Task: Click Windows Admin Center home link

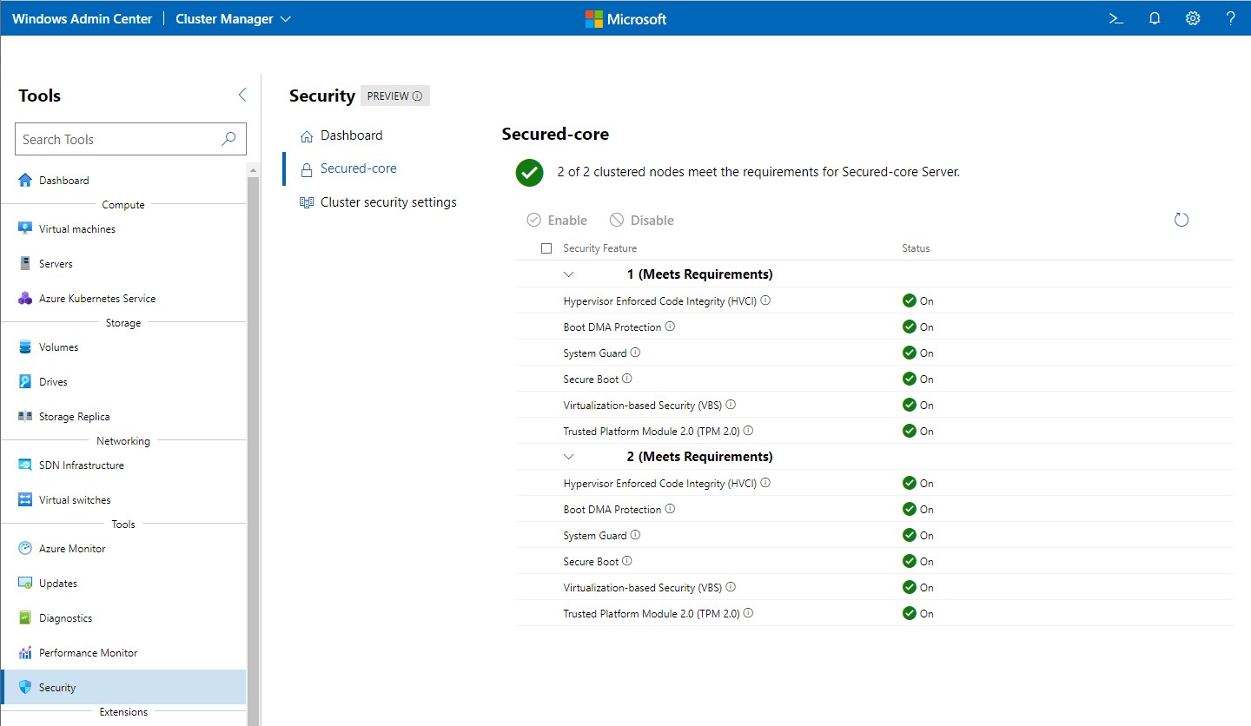Action: click(82, 18)
